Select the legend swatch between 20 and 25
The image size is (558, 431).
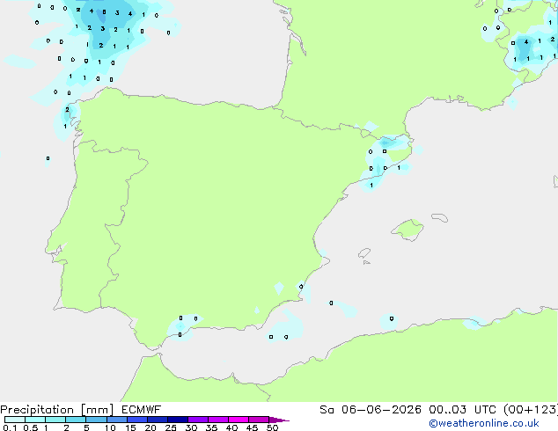click(158, 420)
